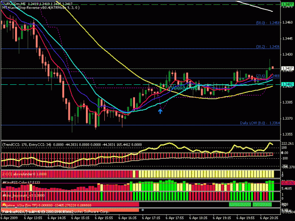This screenshot has height=221, width=295.
Task: Click the cyan price tag 1.3402
Action: point(287,84)
